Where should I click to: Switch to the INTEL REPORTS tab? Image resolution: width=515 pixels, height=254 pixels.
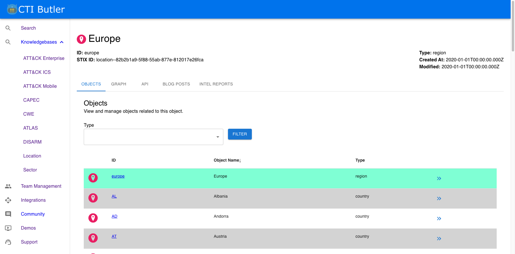216,84
